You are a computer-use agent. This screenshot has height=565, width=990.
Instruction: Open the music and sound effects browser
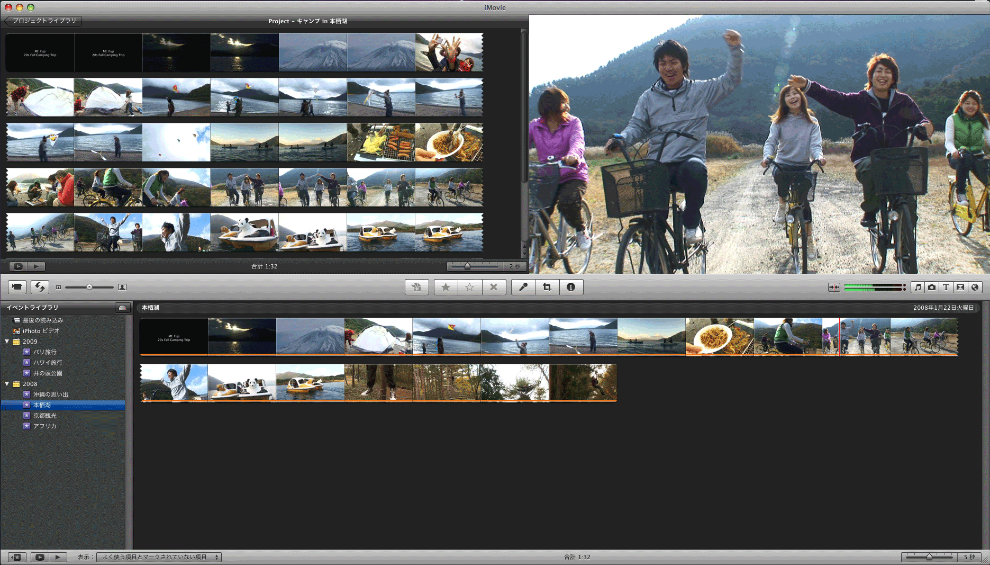918,287
